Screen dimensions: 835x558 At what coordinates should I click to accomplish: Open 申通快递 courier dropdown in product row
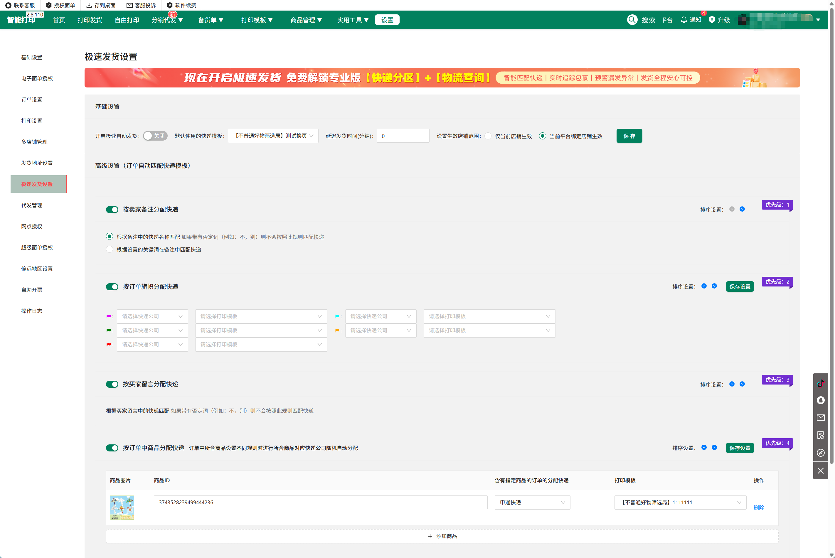(533, 503)
